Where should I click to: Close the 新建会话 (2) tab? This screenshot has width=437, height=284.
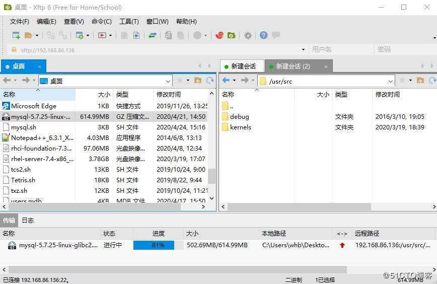[326, 66]
